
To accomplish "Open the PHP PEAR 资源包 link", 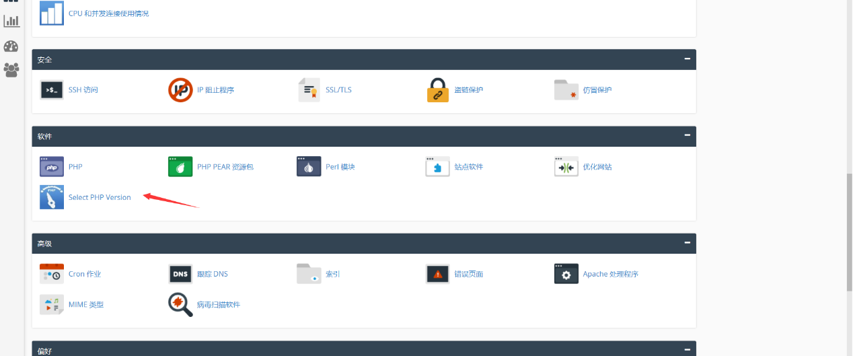I will tap(225, 167).
